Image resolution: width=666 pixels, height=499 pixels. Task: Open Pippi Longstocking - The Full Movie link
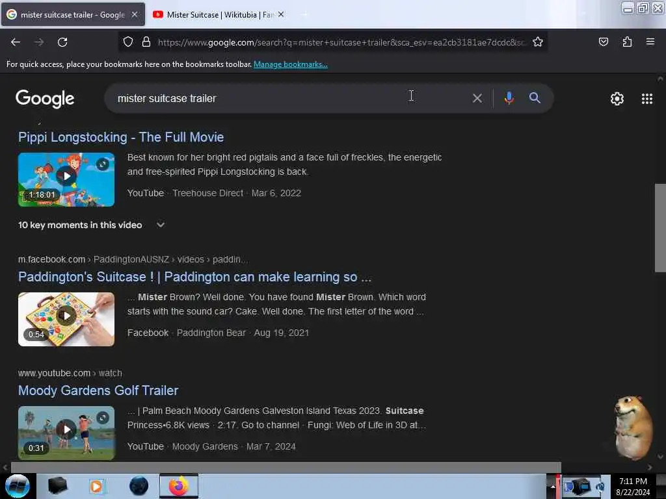point(120,137)
